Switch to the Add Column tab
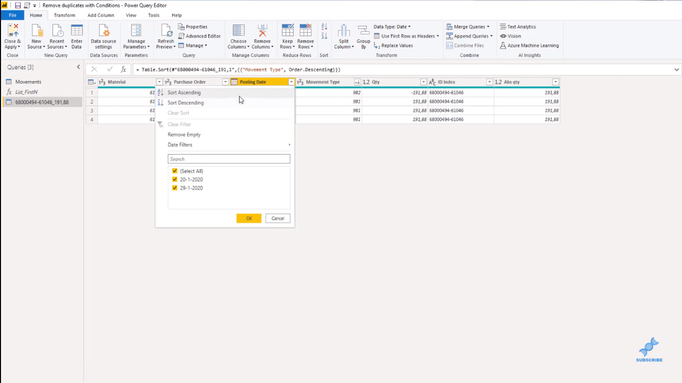This screenshot has height=383, width=682. click(x=101, y=15)
